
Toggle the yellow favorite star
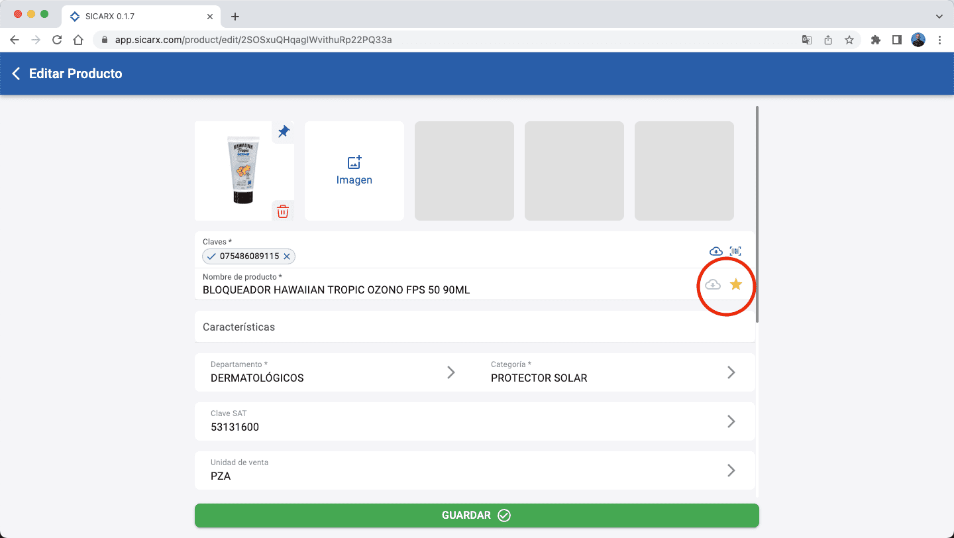(x=735, y=284)
